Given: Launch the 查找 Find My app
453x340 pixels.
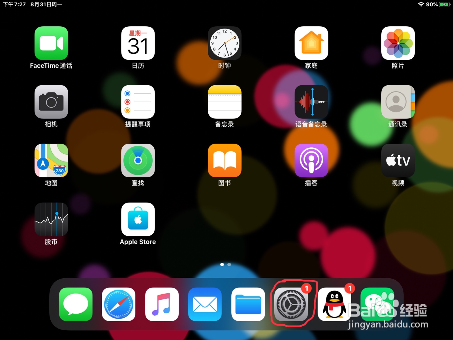Looking at the screenshot, I should [138, 160].
